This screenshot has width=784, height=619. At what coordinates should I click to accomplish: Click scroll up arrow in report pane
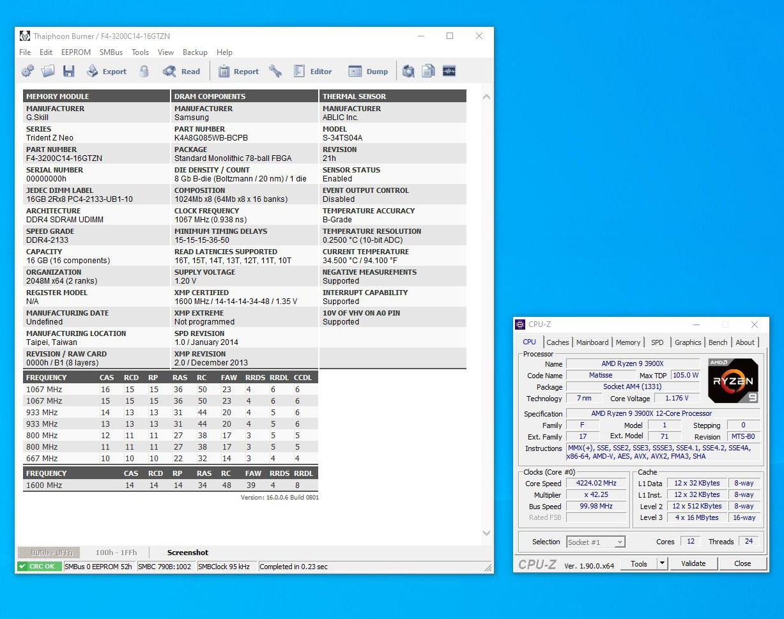click(487, 97)
